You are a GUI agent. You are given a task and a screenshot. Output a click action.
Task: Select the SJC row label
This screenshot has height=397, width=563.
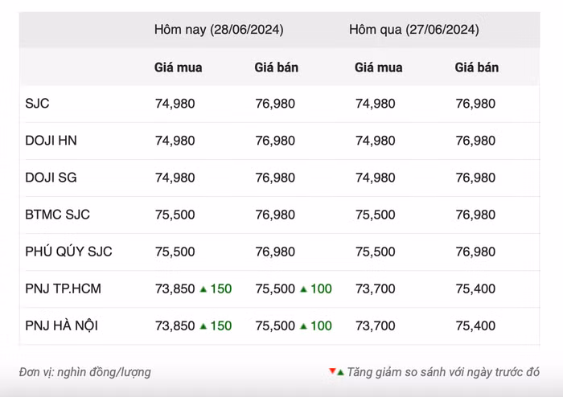38,104
